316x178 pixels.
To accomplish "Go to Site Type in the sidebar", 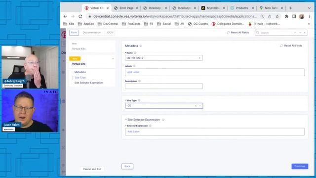I will coord(80,78).
